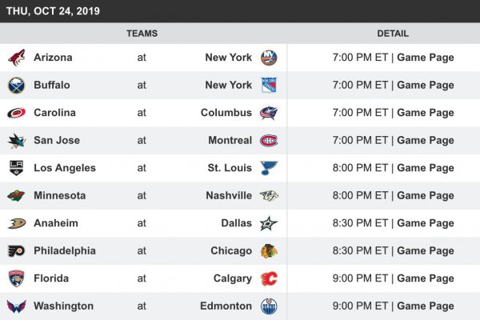
Task: Click the Edmonton Oilers logo
Action: click(x=269, y=306)
